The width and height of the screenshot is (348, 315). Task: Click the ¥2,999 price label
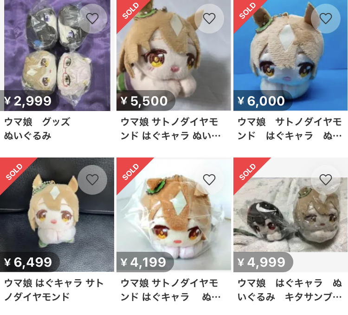tap(28, 101)
